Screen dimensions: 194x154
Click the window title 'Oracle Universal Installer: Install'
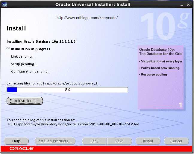93,4
